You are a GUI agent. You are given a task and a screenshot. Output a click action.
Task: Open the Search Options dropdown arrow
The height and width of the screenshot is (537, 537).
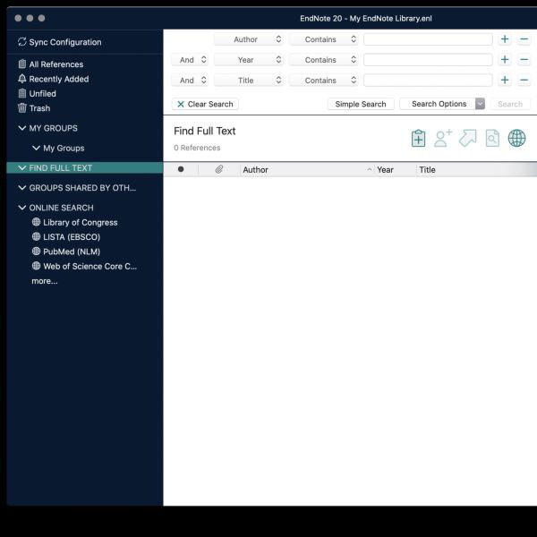pos(480,104)
